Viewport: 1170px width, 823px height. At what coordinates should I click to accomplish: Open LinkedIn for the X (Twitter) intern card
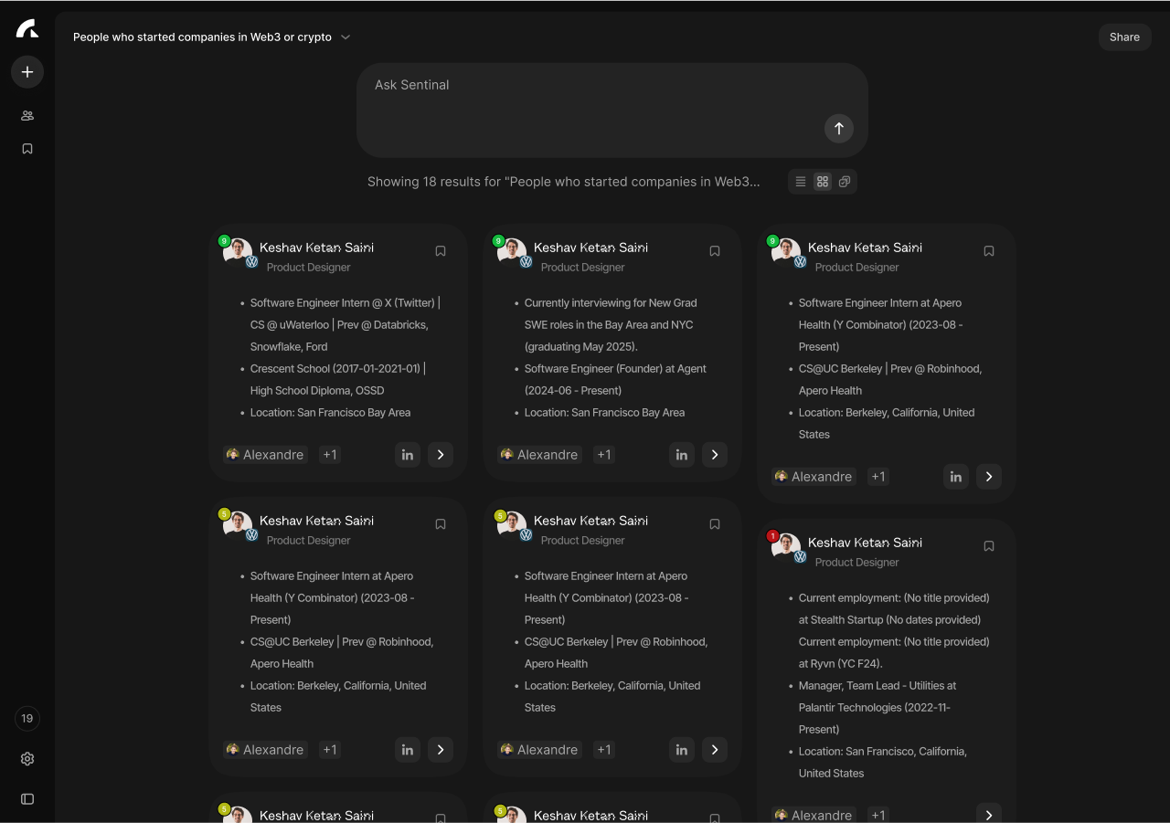click(408, 455)
